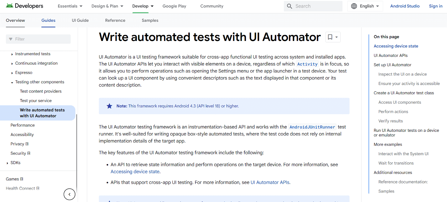
Task: Click the external link icon beside Games
Action: click(x=22, y=179)
